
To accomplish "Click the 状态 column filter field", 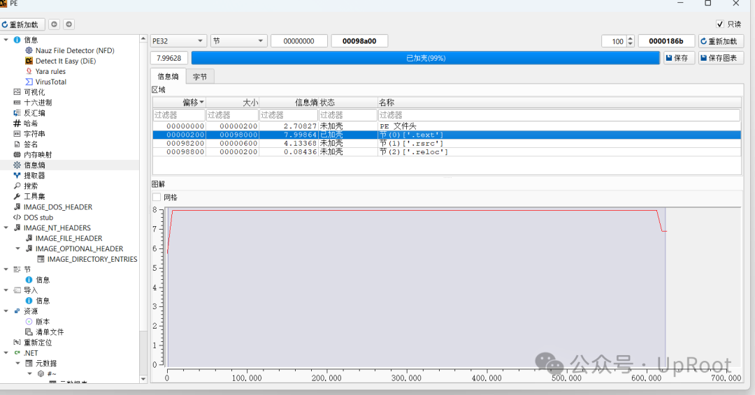I will [x=347, y=115].
